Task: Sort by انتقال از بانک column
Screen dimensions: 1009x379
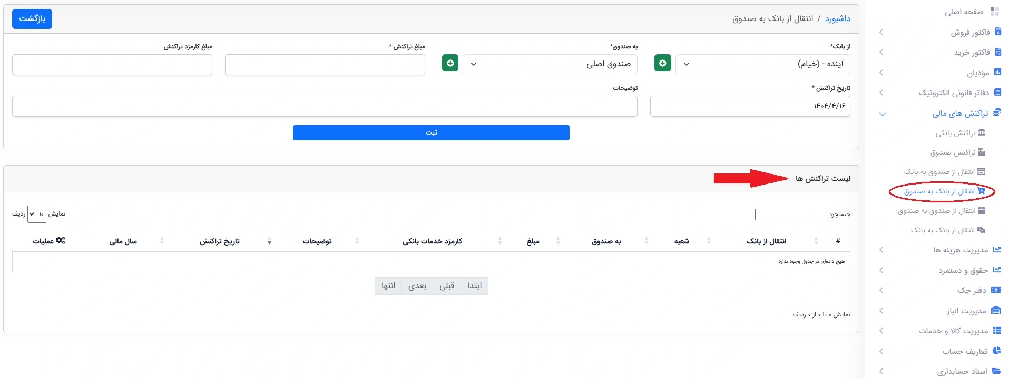Action: click(766, 241)
